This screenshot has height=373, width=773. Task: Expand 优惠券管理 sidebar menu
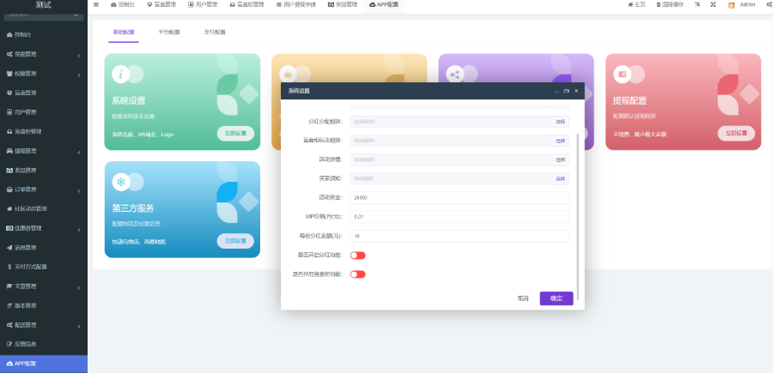pyautogui.click(x=43, y=228)
